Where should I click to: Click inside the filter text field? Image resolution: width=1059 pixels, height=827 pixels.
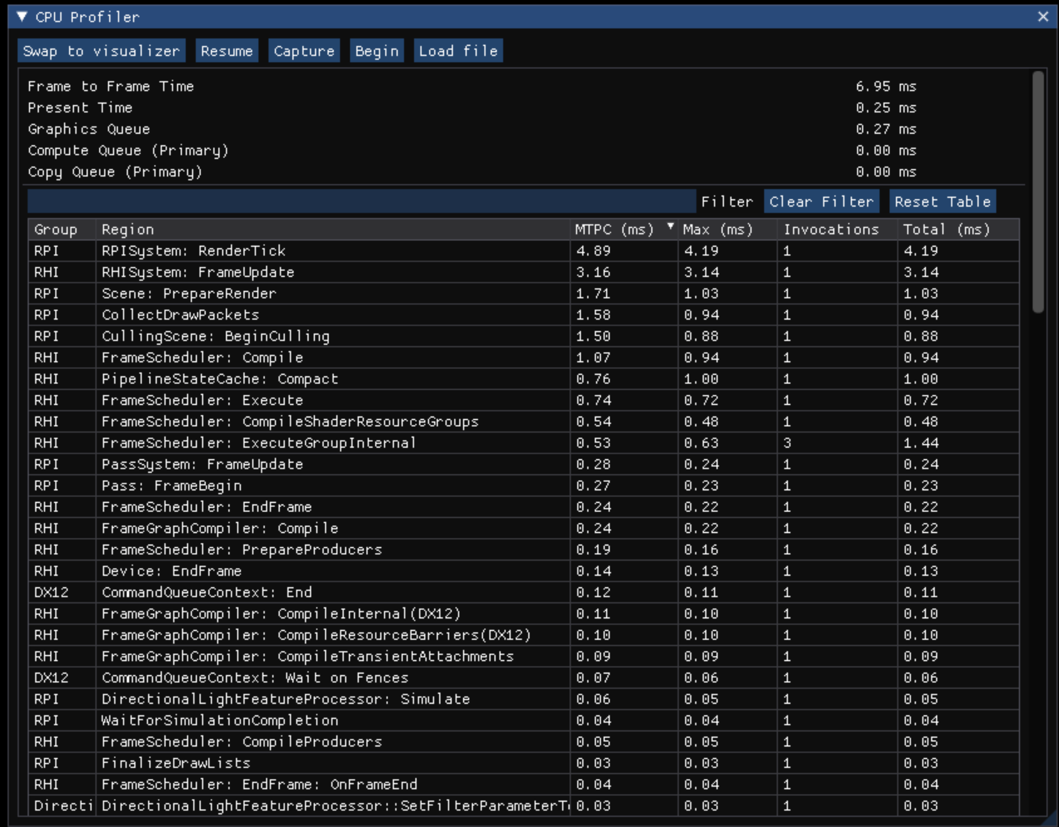tap(351, 202)
